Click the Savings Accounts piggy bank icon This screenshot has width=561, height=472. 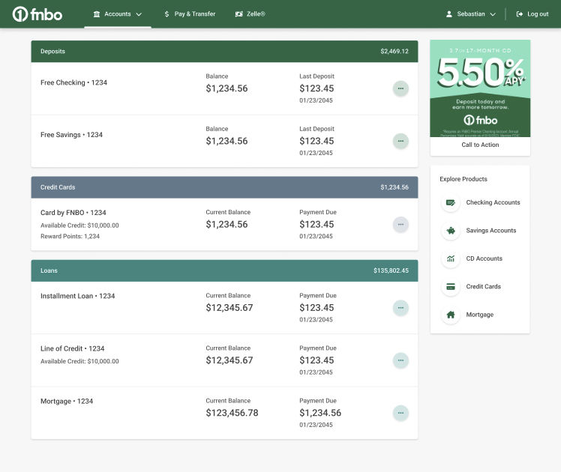pos(451,231)
